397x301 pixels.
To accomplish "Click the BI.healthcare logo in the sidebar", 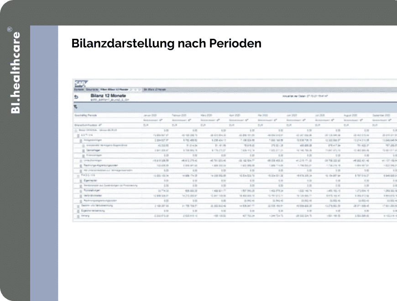I will coord(15,70).
